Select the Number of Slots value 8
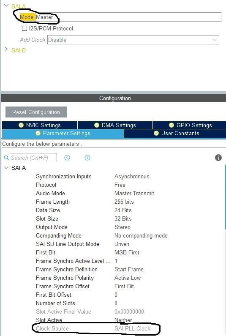Viewport: 226px width, 336px height. point(116,303)
